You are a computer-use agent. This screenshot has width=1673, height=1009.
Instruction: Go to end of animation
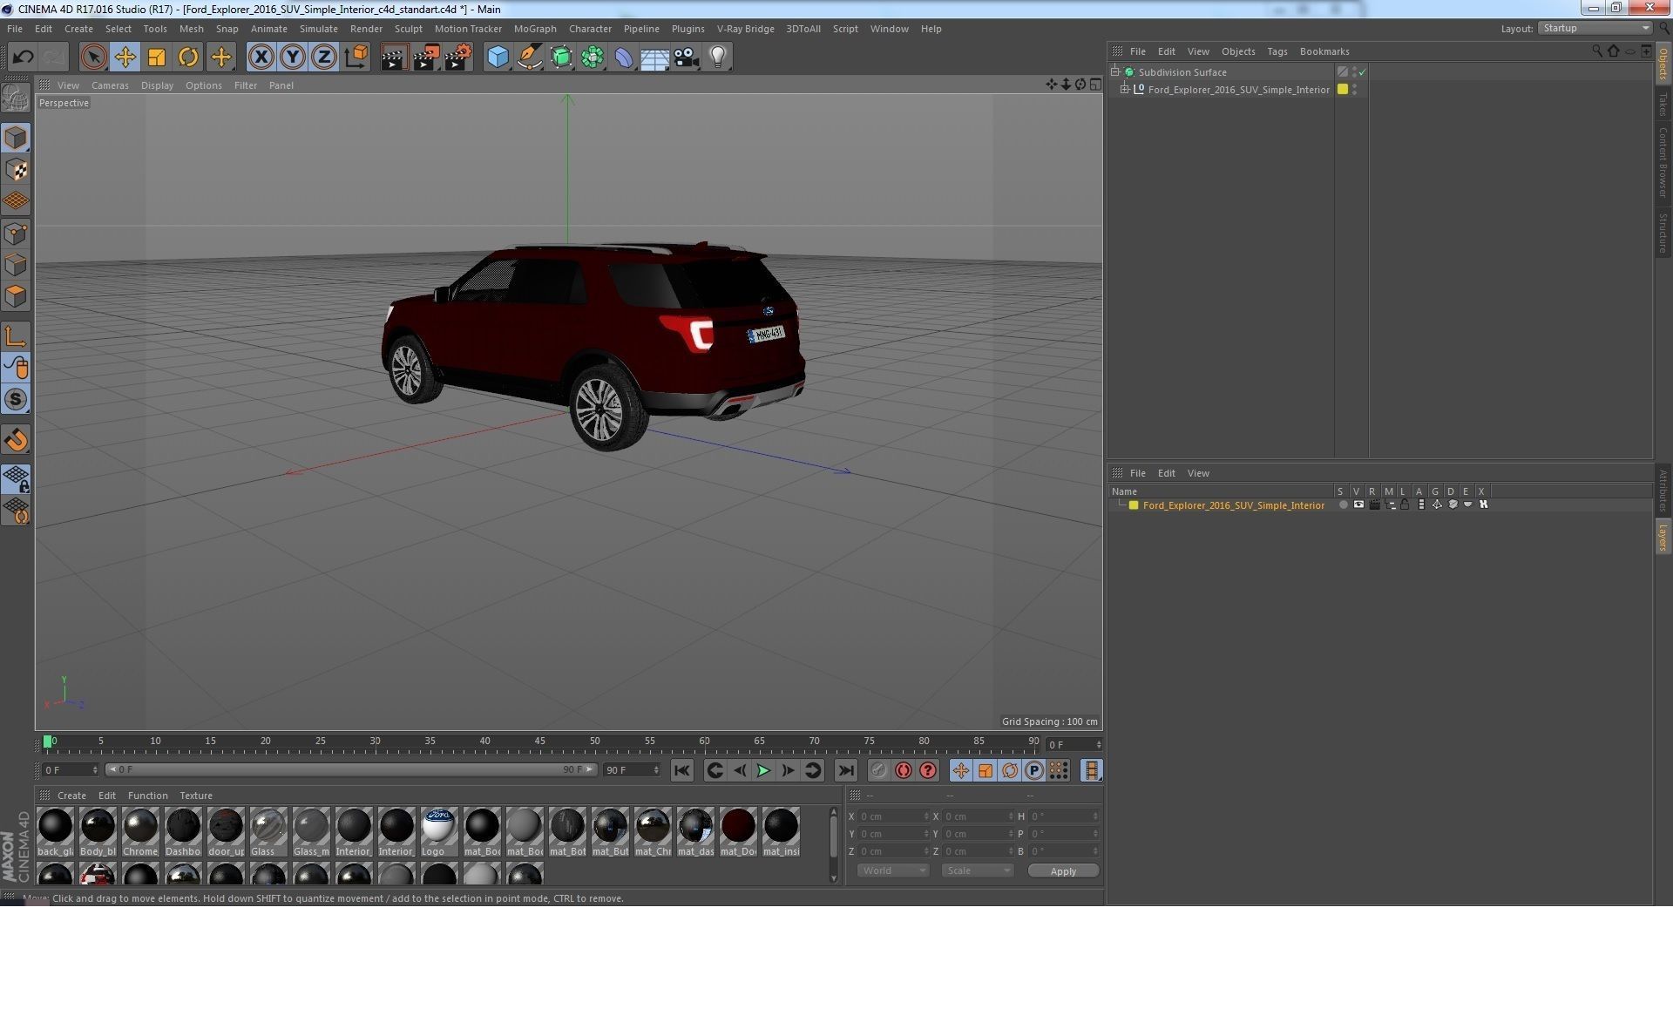845,770
